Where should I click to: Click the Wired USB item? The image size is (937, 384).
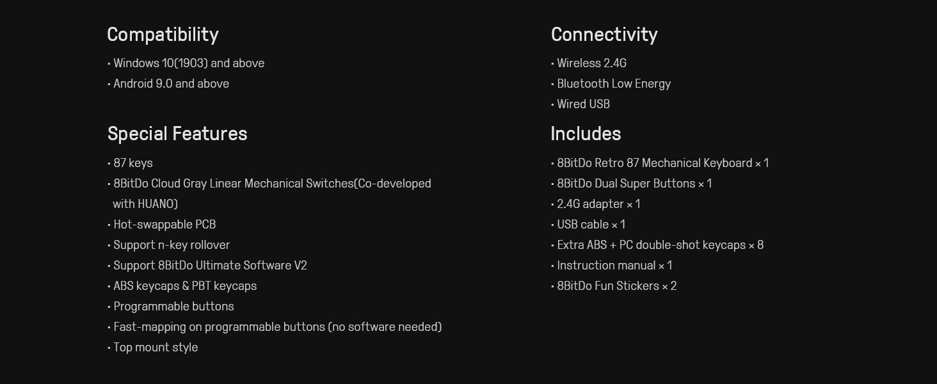(x=581, y=104)
